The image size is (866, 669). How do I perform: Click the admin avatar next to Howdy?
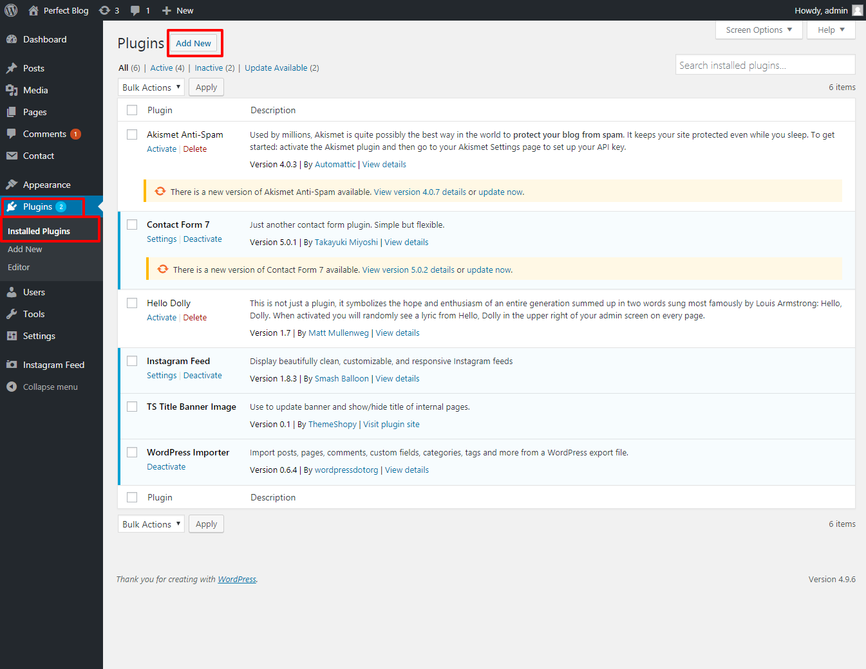[x=857, y=10]
